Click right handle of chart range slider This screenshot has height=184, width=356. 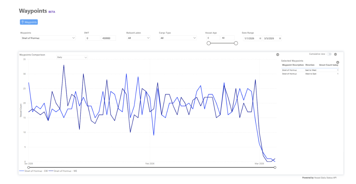click(x=275, y=167)
